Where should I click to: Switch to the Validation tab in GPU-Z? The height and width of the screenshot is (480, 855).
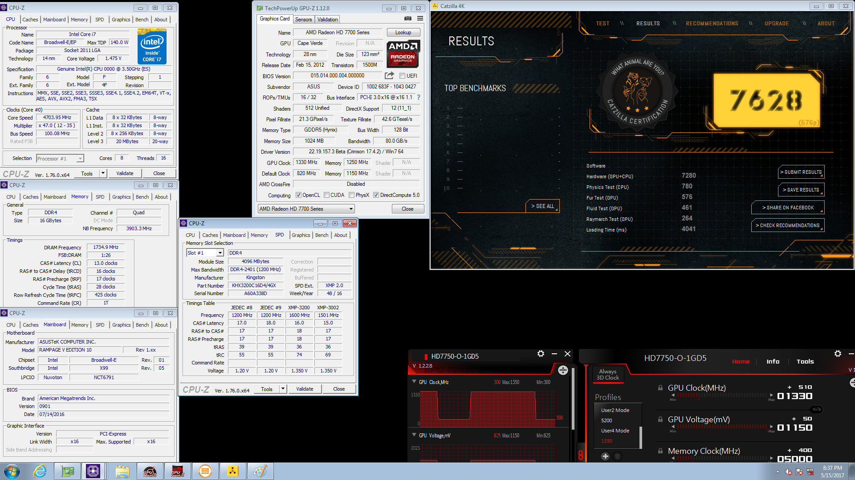pyautogui.click(x=327, y=20)
